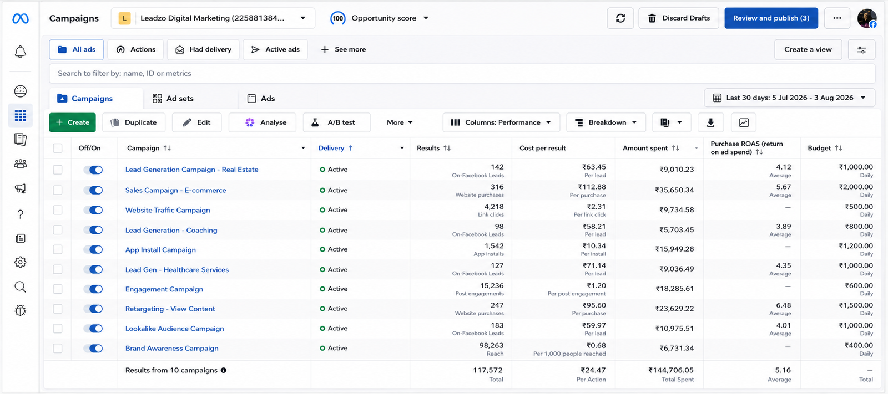Viewport: 888px width, 394px height.
Task: Click the filter sliders icon beside Create a view
Action: 861,49
